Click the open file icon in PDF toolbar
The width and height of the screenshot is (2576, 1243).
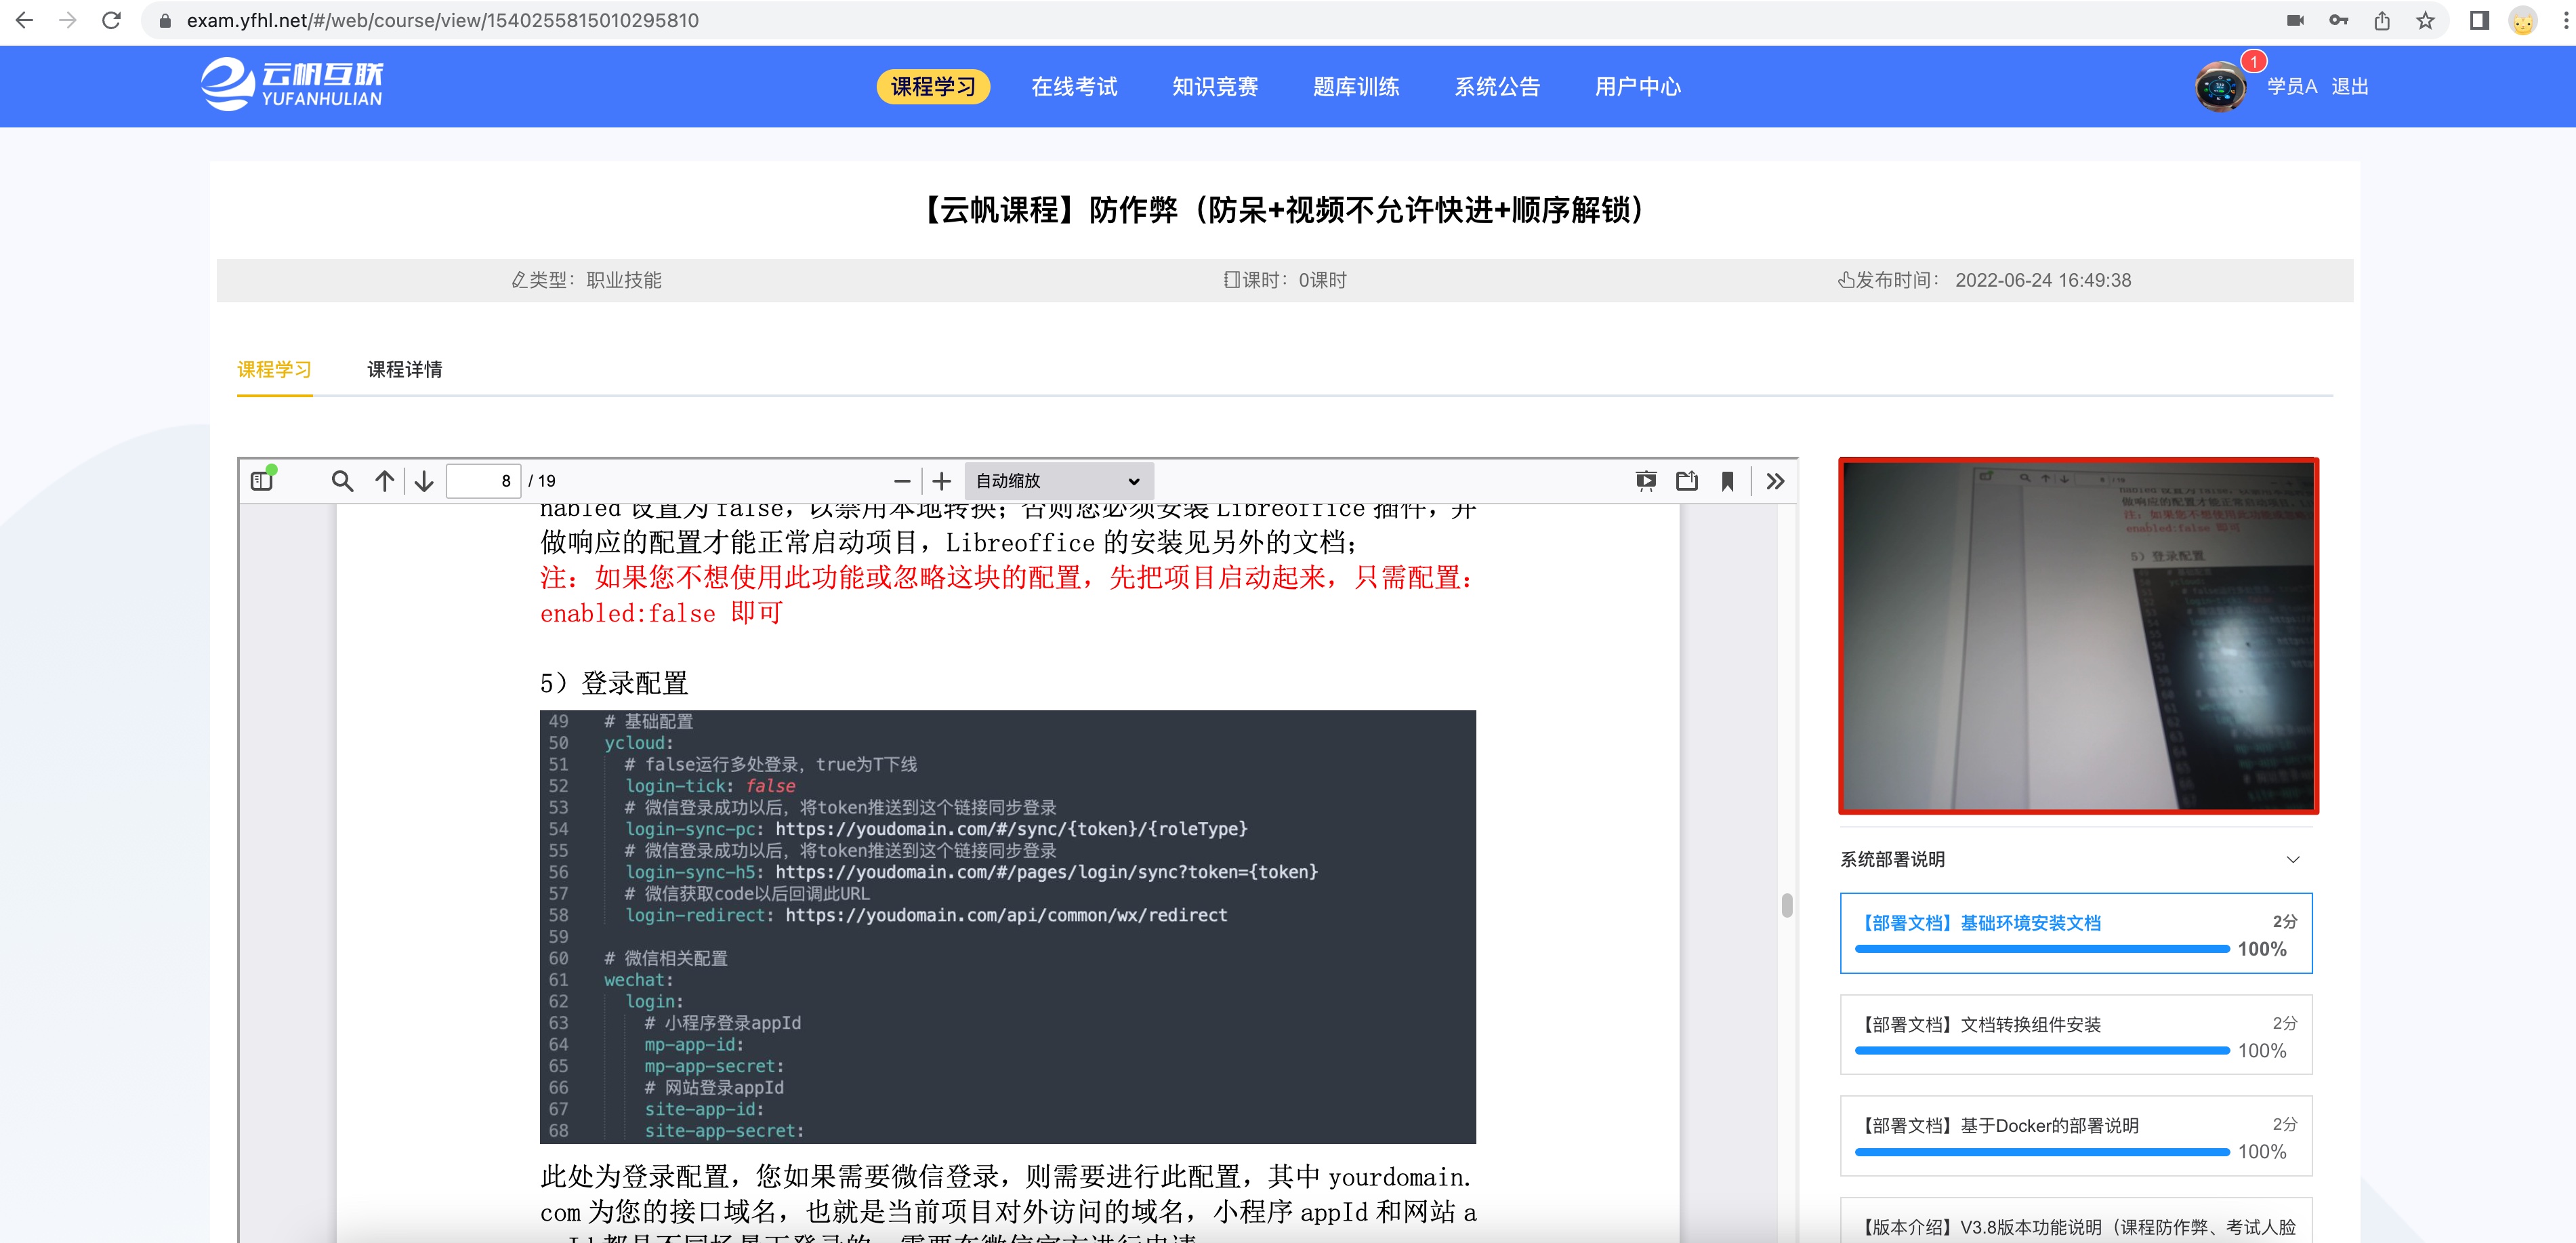[1687, 481]
